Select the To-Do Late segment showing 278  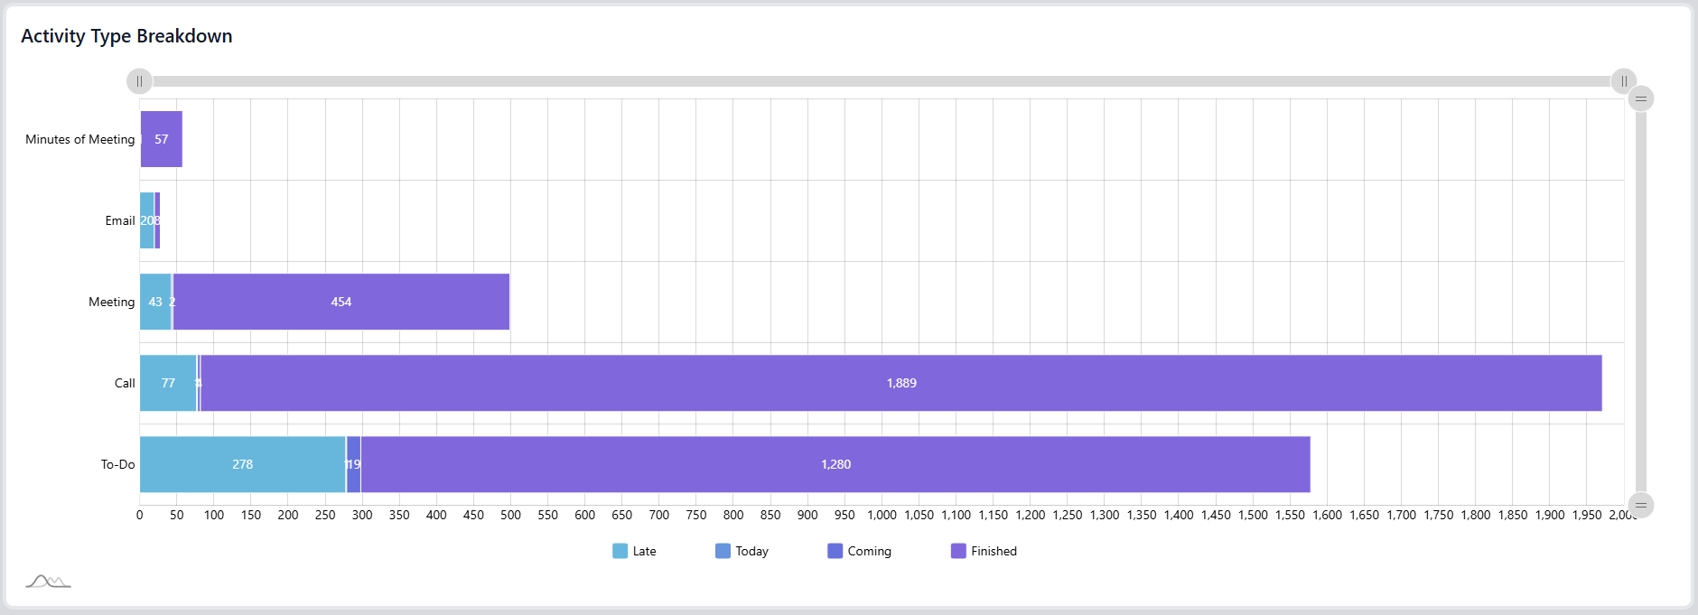click(242, 464)
